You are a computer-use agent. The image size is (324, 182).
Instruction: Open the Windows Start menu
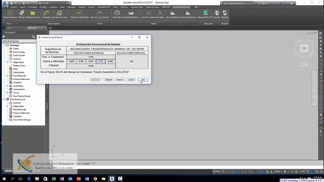[x=4, y=178]
